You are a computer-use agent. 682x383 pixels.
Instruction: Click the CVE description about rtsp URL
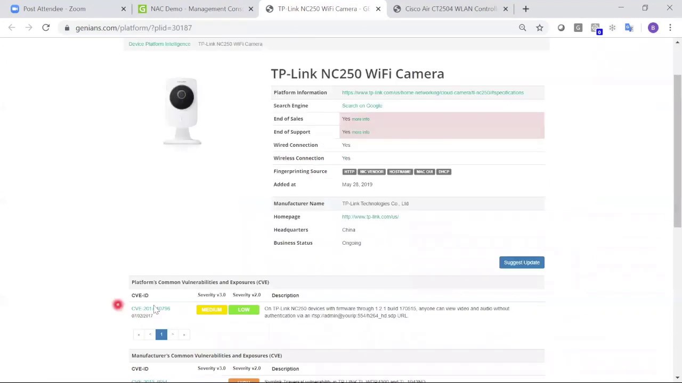click(387, 312)
